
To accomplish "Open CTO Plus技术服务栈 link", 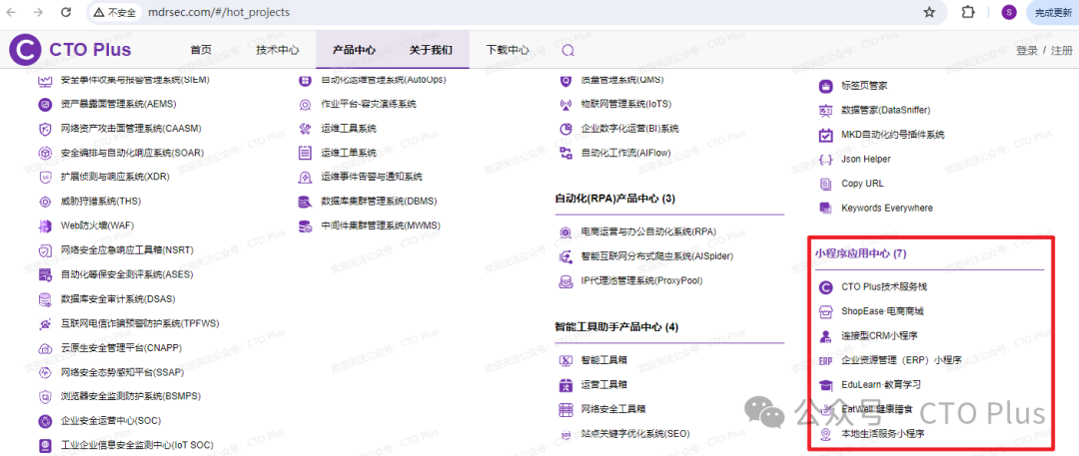I will pyautogui.click(x=883, y=286).
